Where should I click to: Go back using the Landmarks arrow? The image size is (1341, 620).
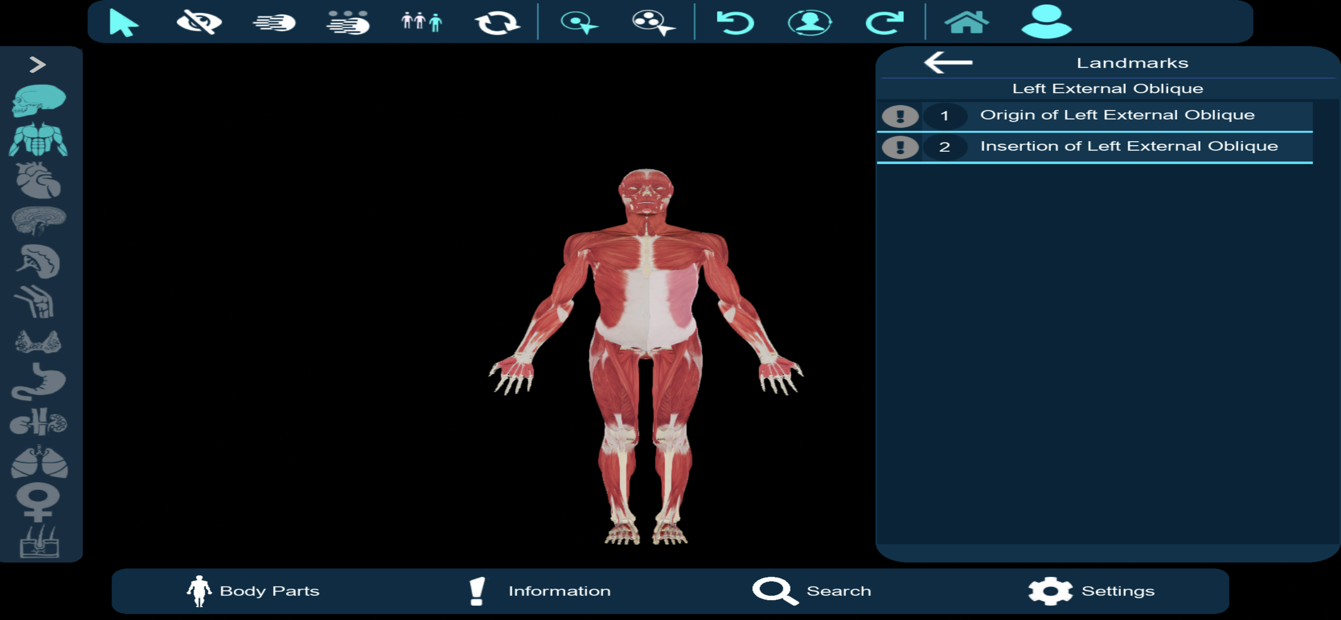coord(948,62)
